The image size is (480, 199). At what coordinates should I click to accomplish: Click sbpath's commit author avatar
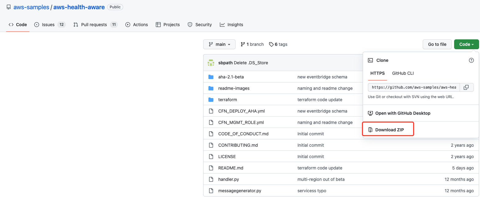[211, 62]
